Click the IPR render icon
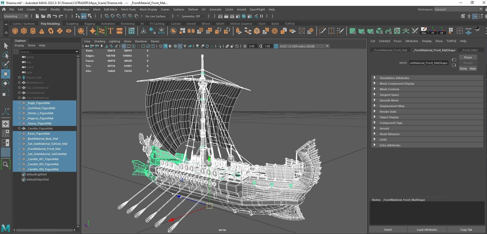 (x=232, y=16)
